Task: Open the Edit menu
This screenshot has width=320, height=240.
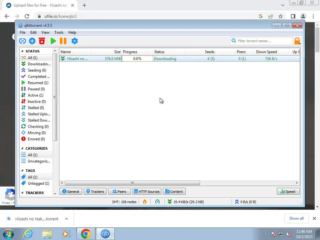Action: 33,32
